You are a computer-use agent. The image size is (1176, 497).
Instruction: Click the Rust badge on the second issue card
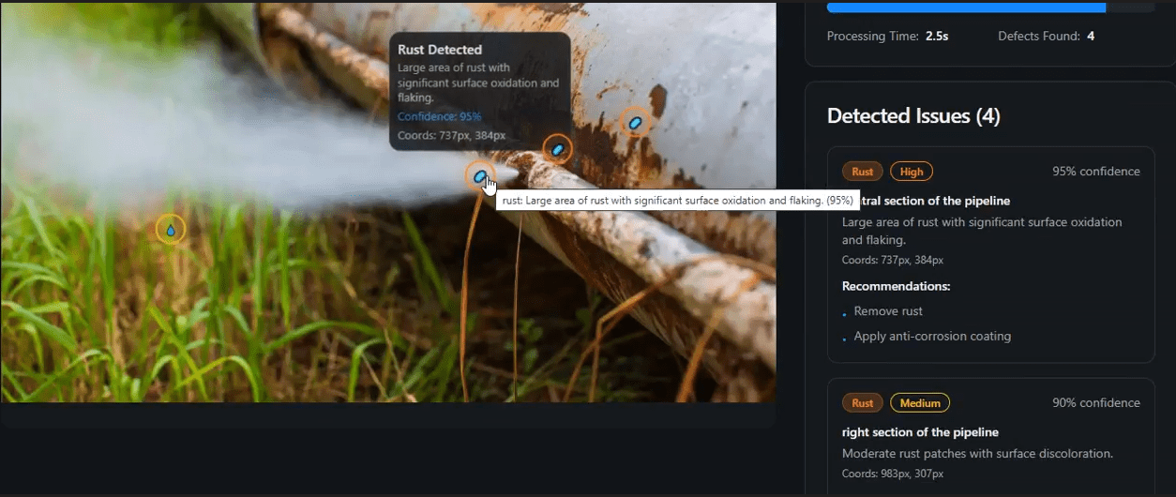click(863, 403)
